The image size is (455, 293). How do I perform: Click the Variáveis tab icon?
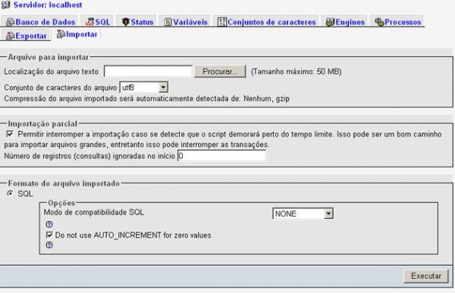tap(168, 22)
